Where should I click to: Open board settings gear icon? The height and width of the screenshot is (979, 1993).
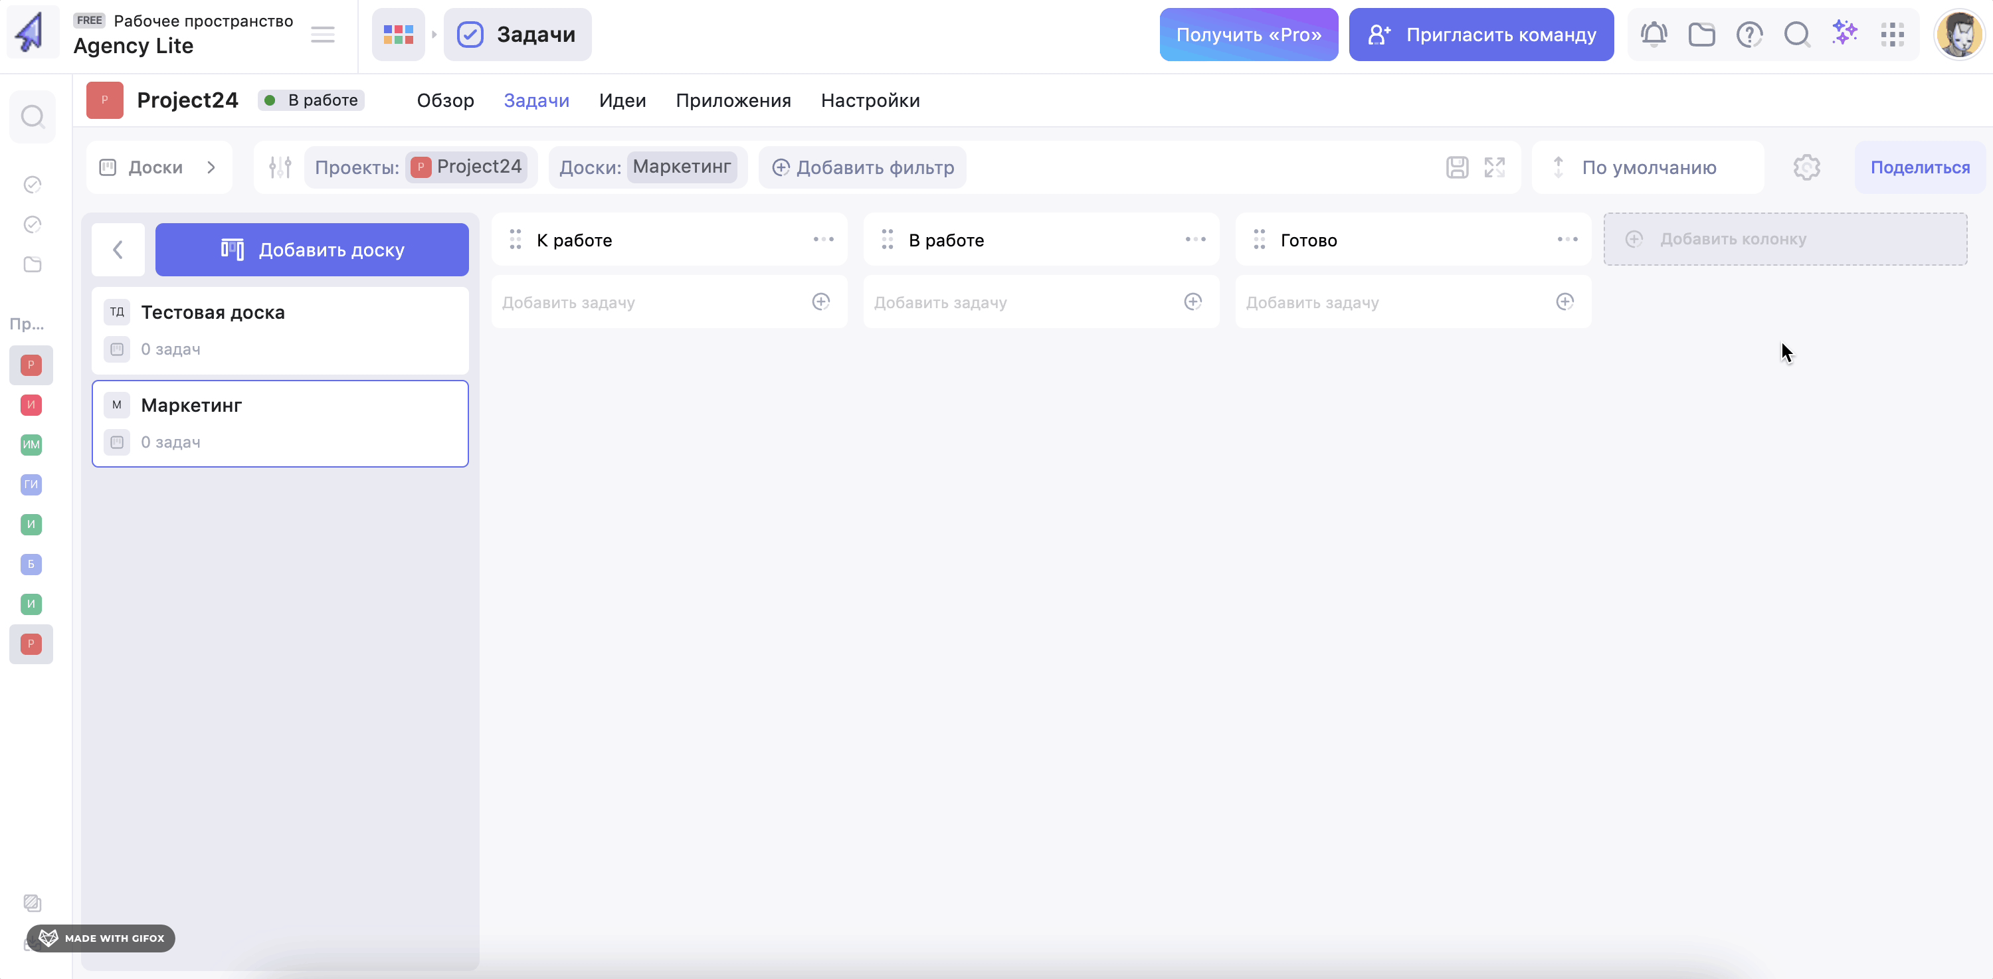click(x=1806, y=167)
